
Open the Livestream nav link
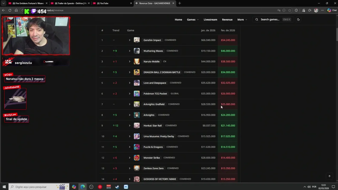tap(210, 20)
